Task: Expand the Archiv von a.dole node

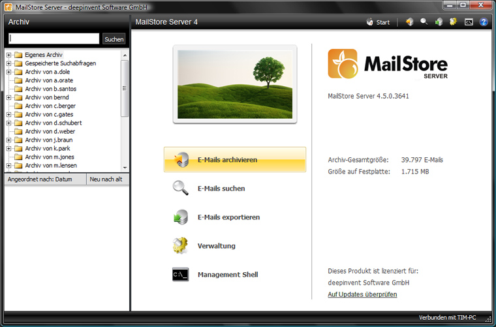Action: point(8,72)
